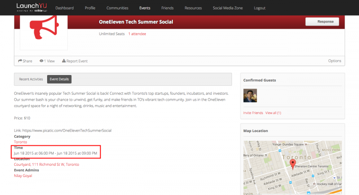Image resolution: width=359 pixels, height=195 pixels.
Task: Open the Courtyard, 111 Richmond St W location link
Action: point(47,164)
